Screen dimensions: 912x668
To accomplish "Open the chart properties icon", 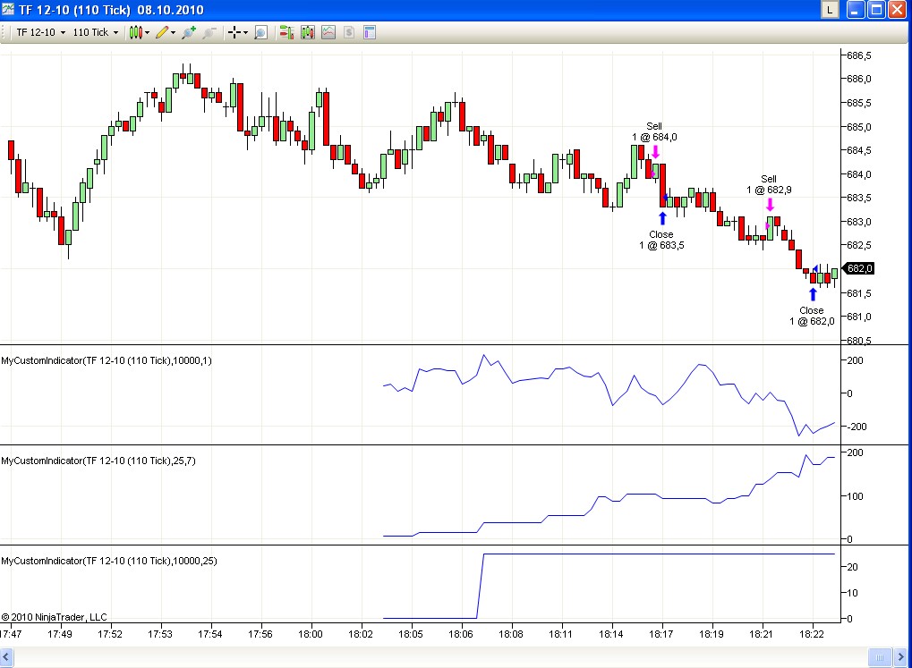I will coord(369,32).
